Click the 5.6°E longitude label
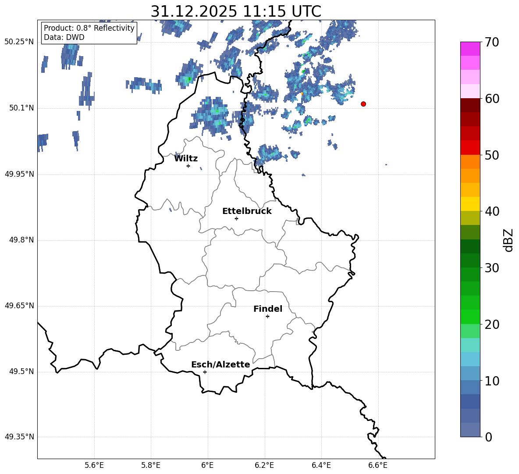 click(x=94, y=465)
